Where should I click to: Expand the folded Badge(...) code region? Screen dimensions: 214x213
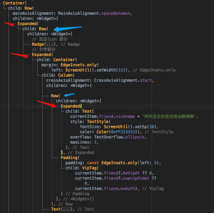(50, 44)
